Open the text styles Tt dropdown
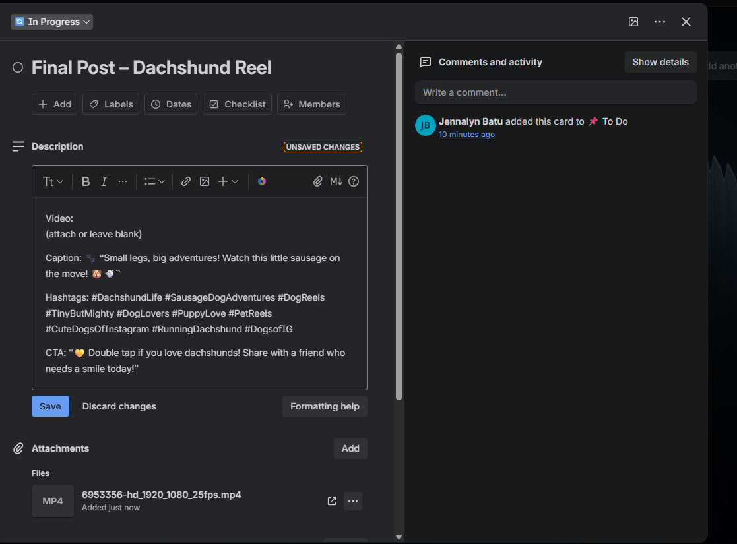Image resolution: width=737 pixels, height=544 pixels. 53,181
